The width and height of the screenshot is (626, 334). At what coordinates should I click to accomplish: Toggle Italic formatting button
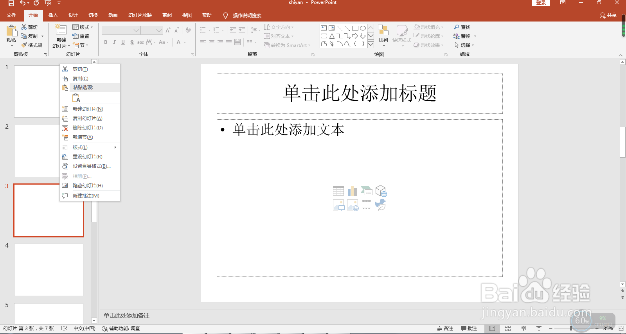114,42
